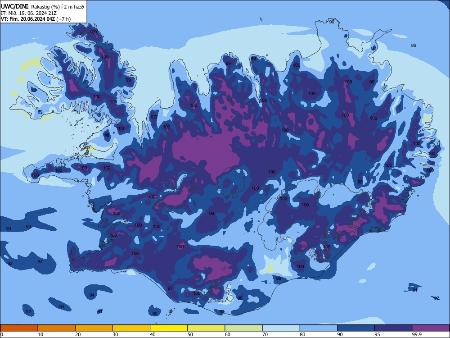The image size is (450, 338).
Task: Click the pale blue 70–80 legend swatch
Action: pos(281,328)
